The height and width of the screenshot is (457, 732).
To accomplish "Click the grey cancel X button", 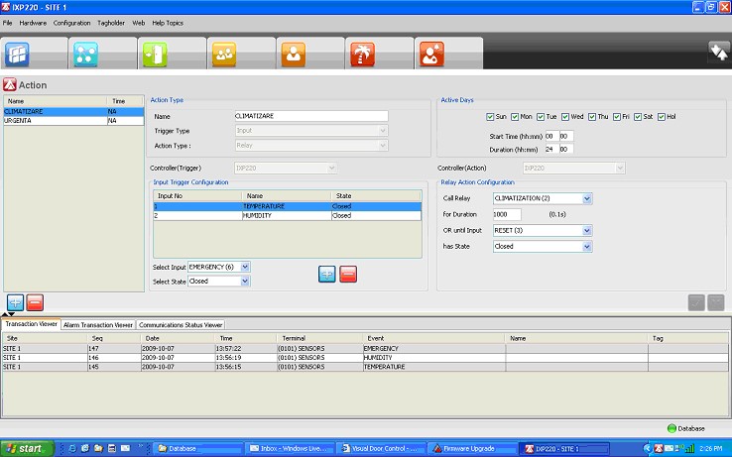I will click(716, 302).
